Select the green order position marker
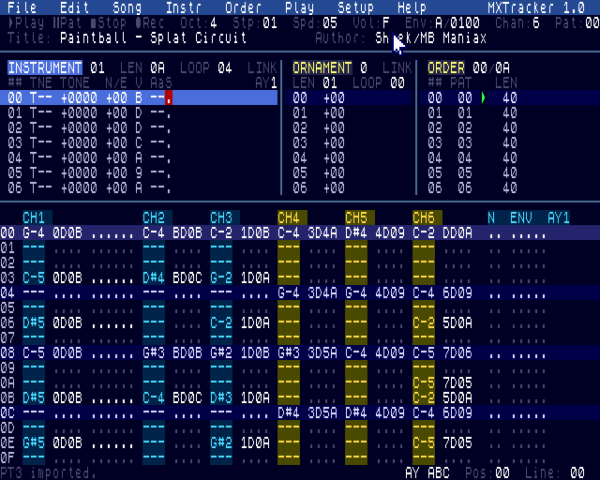Image resolution: width=600 pixels, height=480 pixels. (484, 98)
